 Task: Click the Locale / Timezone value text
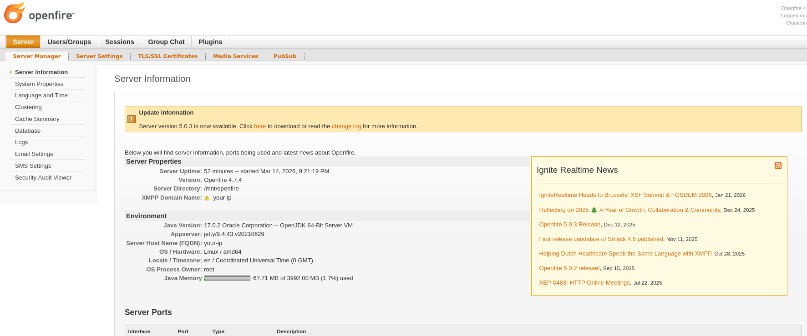pos(259,261)
